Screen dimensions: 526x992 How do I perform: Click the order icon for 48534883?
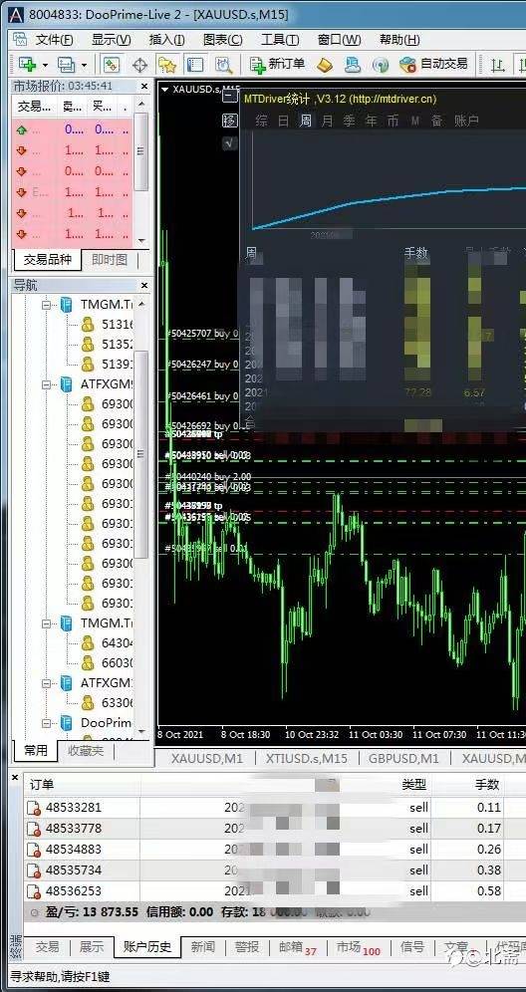pos(34,849)
